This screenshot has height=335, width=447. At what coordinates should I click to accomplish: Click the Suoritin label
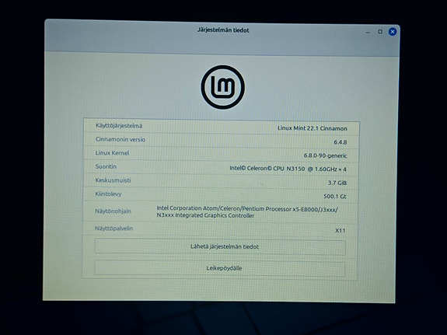click(x=106, y=166)
